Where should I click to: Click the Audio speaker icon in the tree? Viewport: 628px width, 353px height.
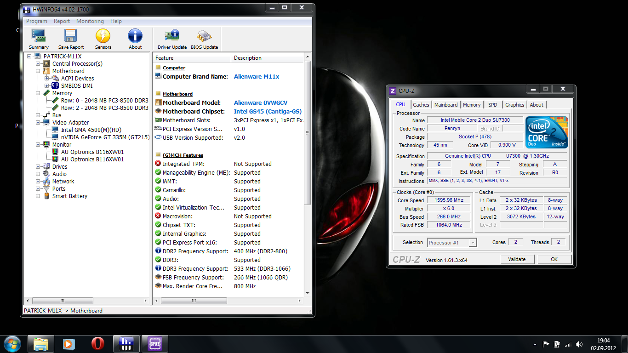click(x=46, y=174)
